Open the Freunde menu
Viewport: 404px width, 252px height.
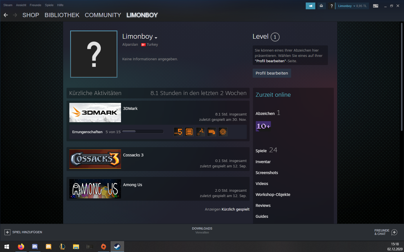(x=35, y=5)
